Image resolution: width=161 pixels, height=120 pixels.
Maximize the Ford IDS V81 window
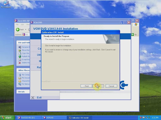coord(133,21)
